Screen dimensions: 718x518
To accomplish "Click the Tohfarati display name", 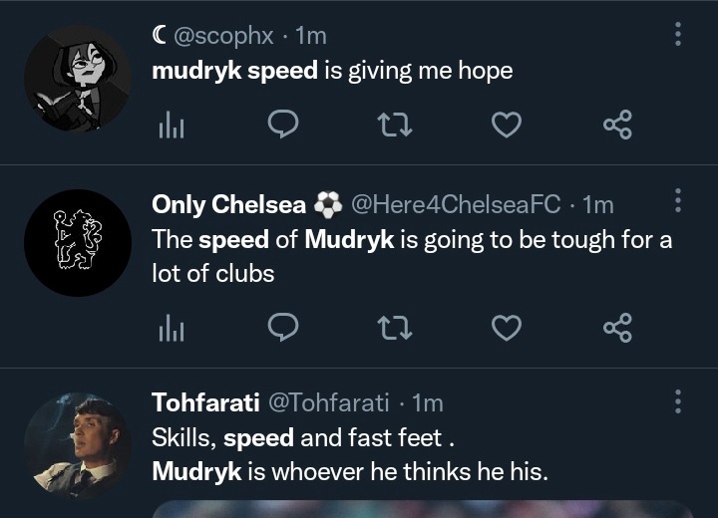I will point(205,402).
